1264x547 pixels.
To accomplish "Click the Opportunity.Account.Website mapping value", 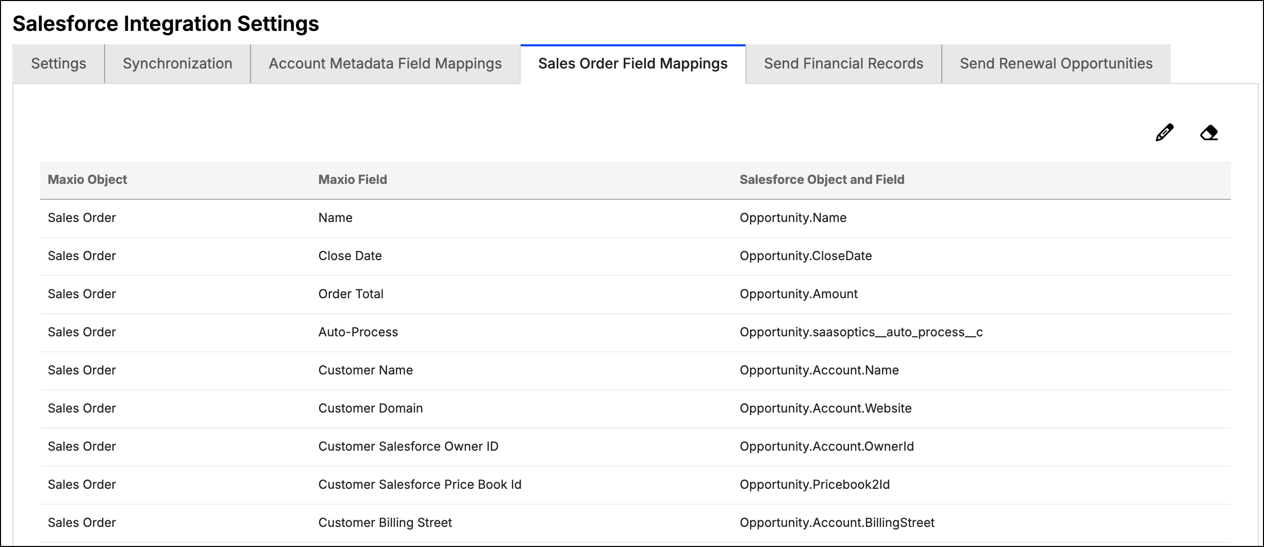I will point(825,408).
